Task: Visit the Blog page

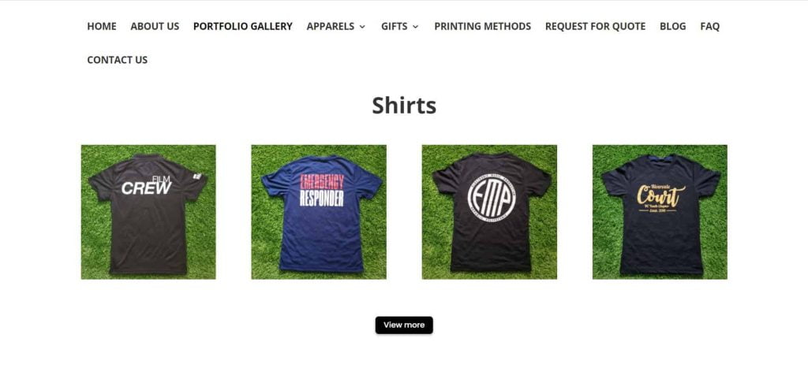Action: coord(672,26)
